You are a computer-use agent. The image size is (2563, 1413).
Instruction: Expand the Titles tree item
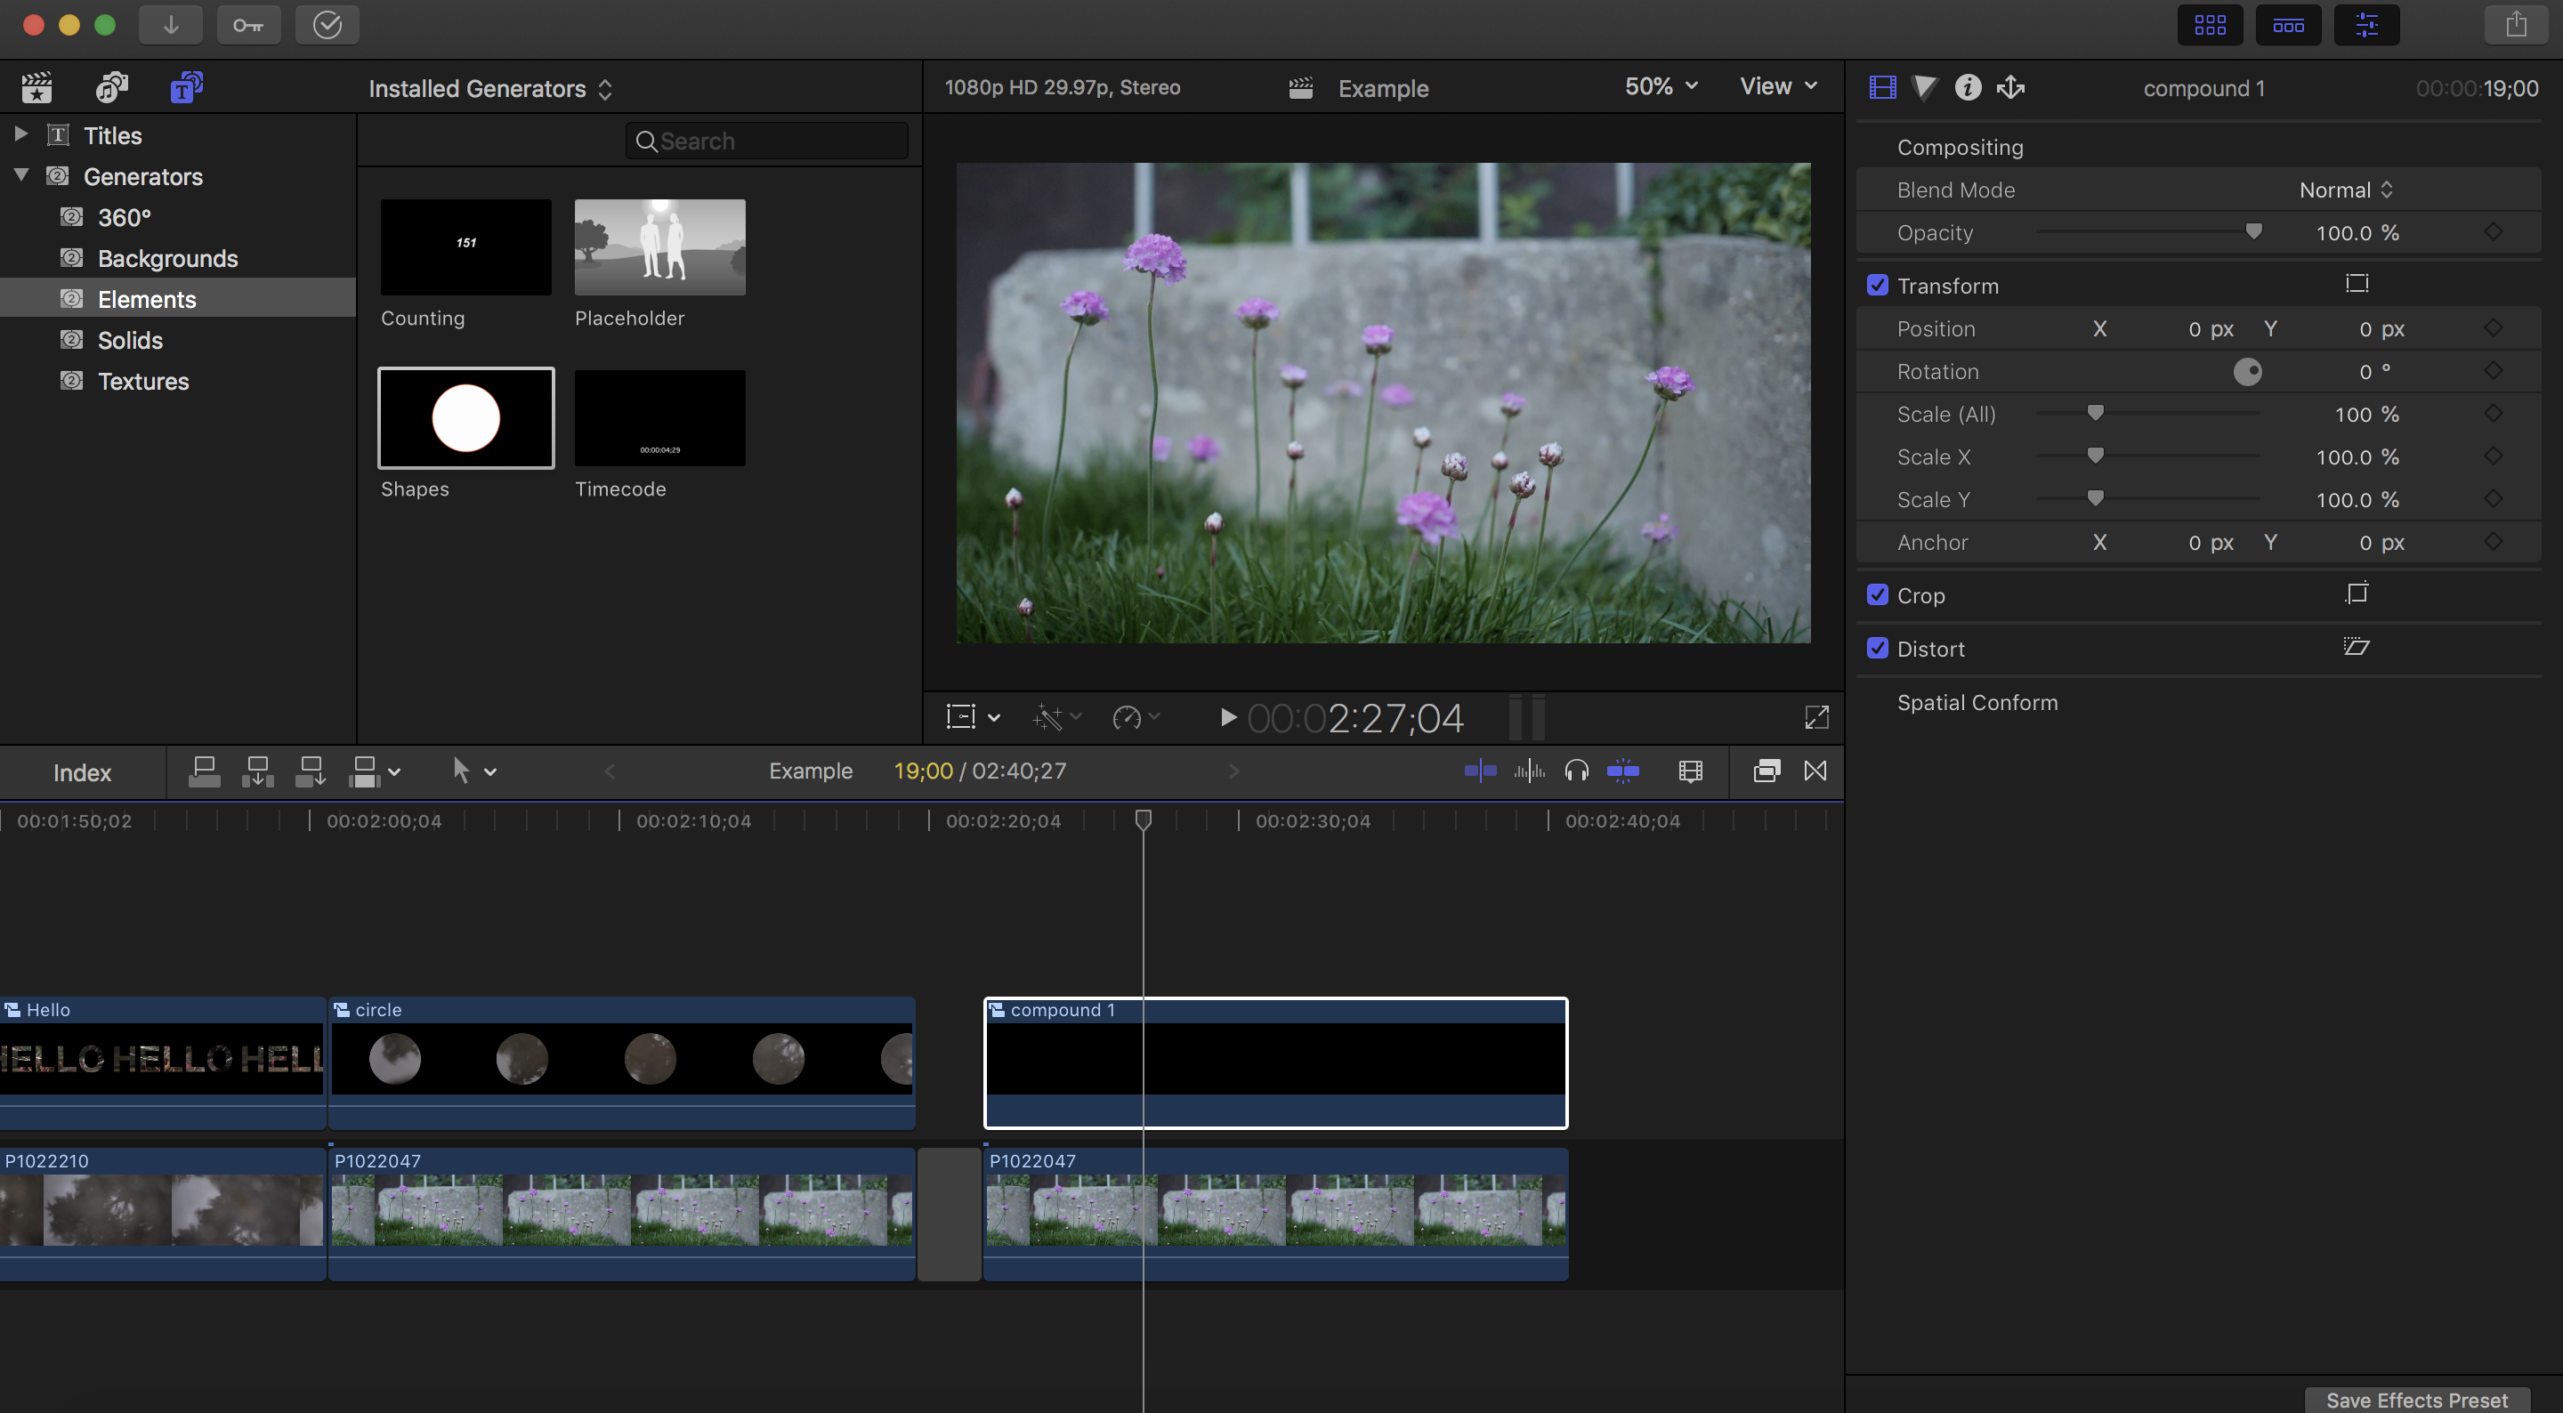tap(20, 134)
